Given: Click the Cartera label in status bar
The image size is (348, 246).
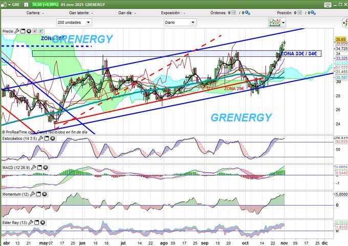Looking at the screenshot, I should tap(33, 13).
